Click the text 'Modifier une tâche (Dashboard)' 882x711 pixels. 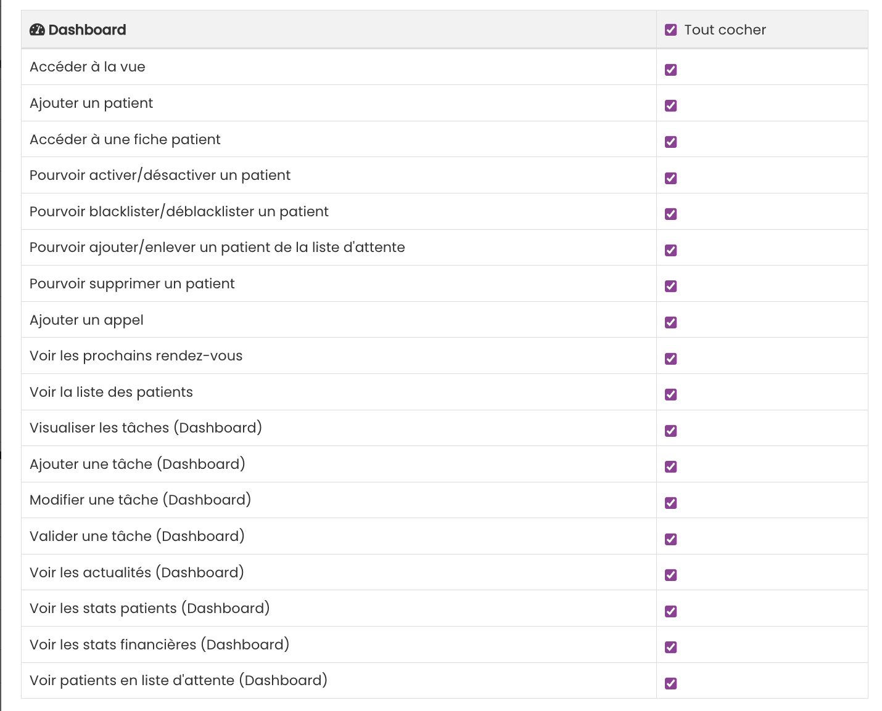pyautogui.click(x=141, y=500)
